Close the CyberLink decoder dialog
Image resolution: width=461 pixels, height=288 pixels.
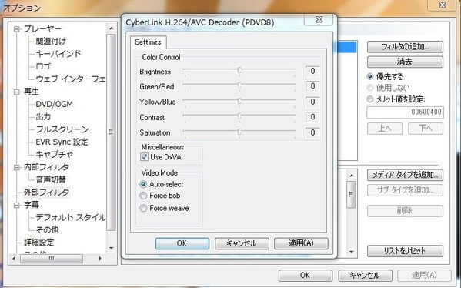[x=319, y=20]
